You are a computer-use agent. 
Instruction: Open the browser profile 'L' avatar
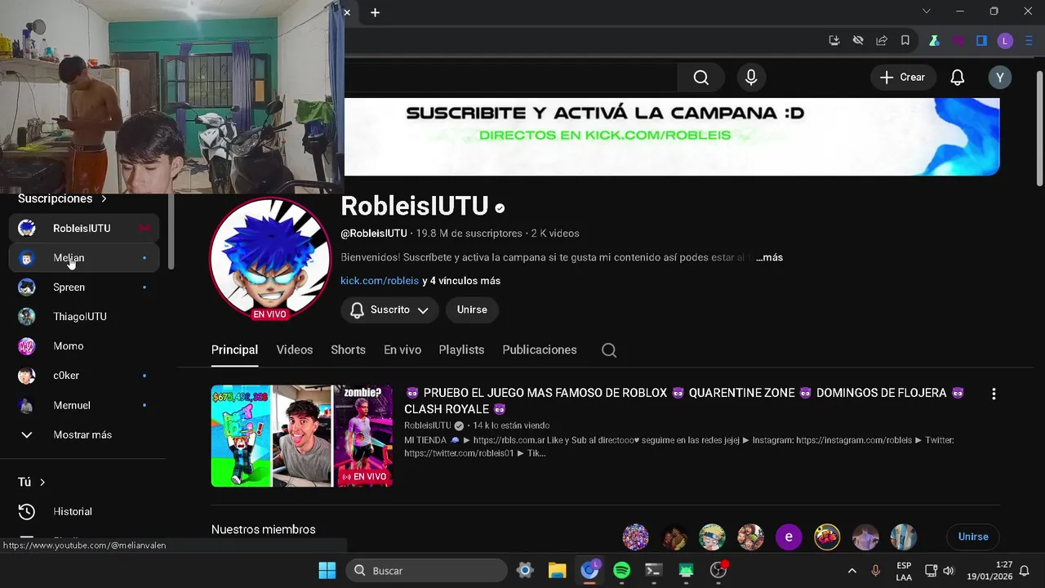pyautogui.click(x=1005, y=40)
